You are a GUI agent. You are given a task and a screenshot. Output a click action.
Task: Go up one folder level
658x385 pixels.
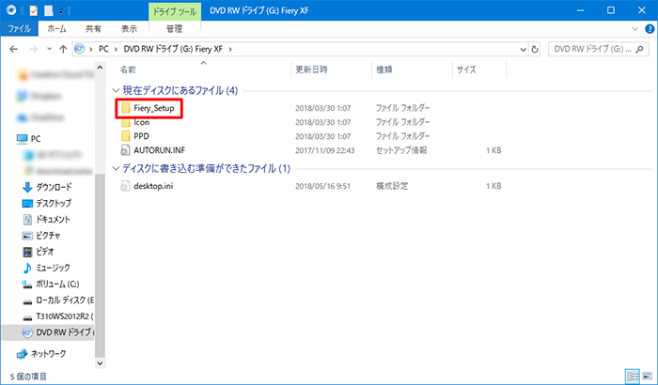point(63,49)
